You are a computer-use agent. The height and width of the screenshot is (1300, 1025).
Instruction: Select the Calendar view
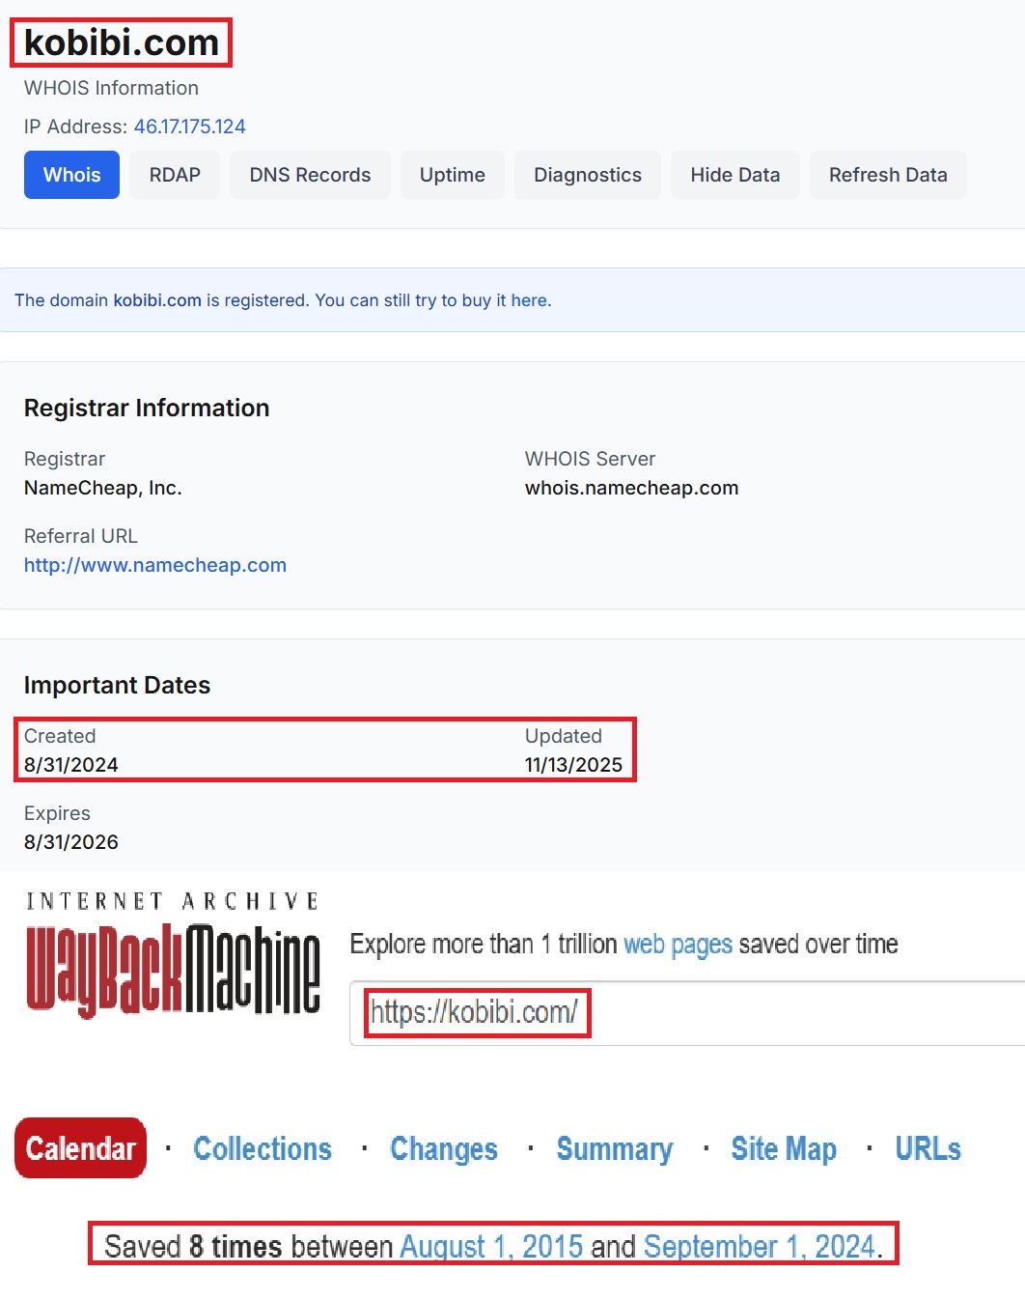click(x=80, y=1148)
